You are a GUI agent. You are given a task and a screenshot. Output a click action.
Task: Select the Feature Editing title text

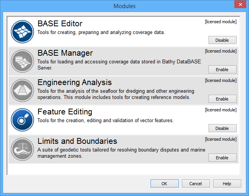pyautogui.click(x=64, y=112)
